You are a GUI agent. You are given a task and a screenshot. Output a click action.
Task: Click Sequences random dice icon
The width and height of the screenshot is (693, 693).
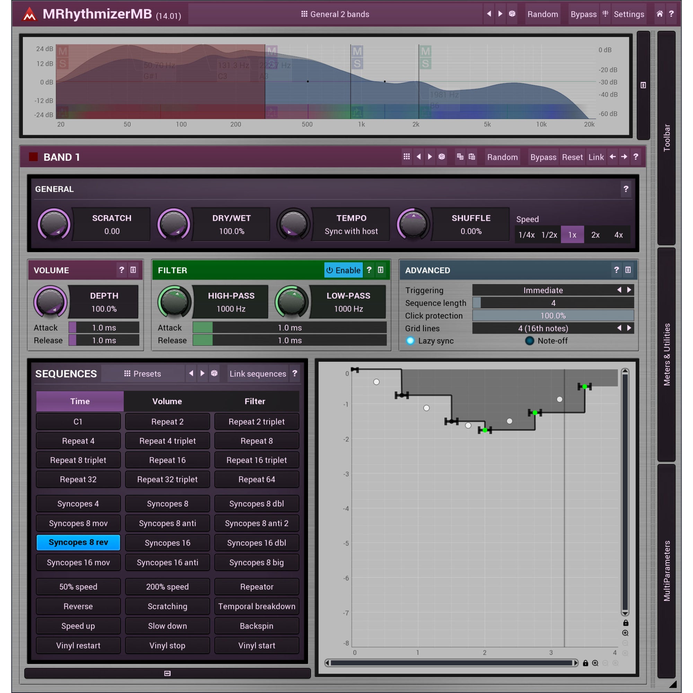point(214,374)
